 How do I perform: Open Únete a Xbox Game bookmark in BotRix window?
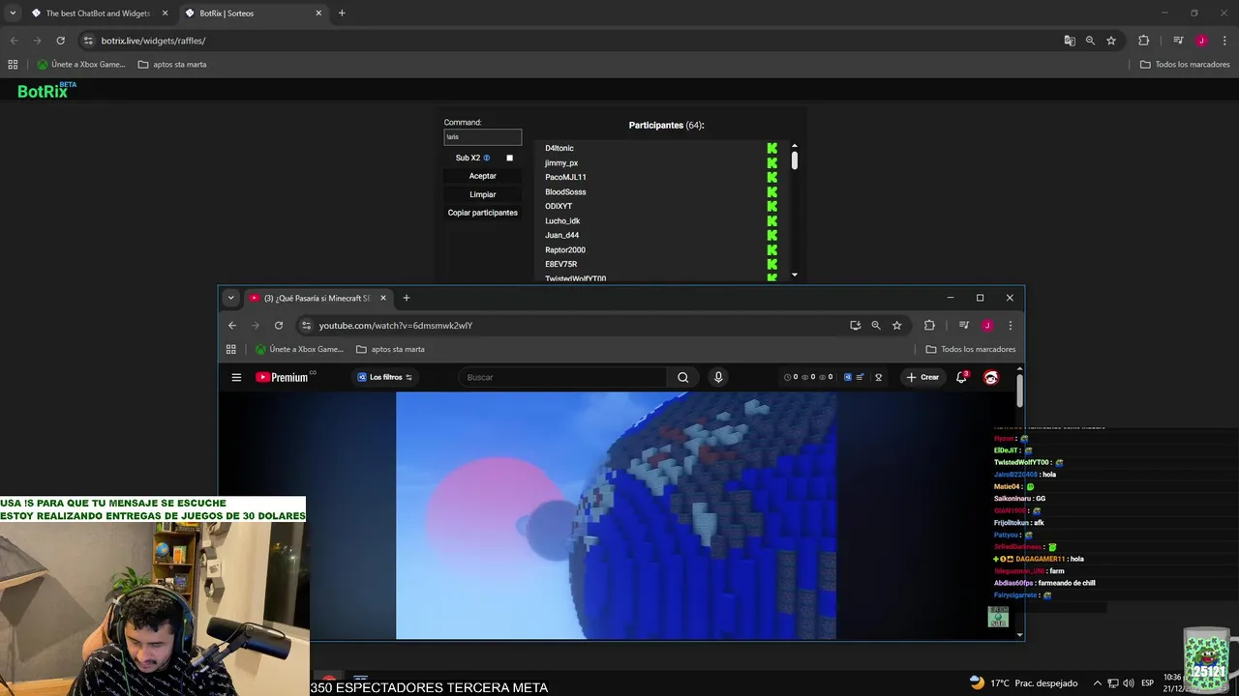(81, 65)
